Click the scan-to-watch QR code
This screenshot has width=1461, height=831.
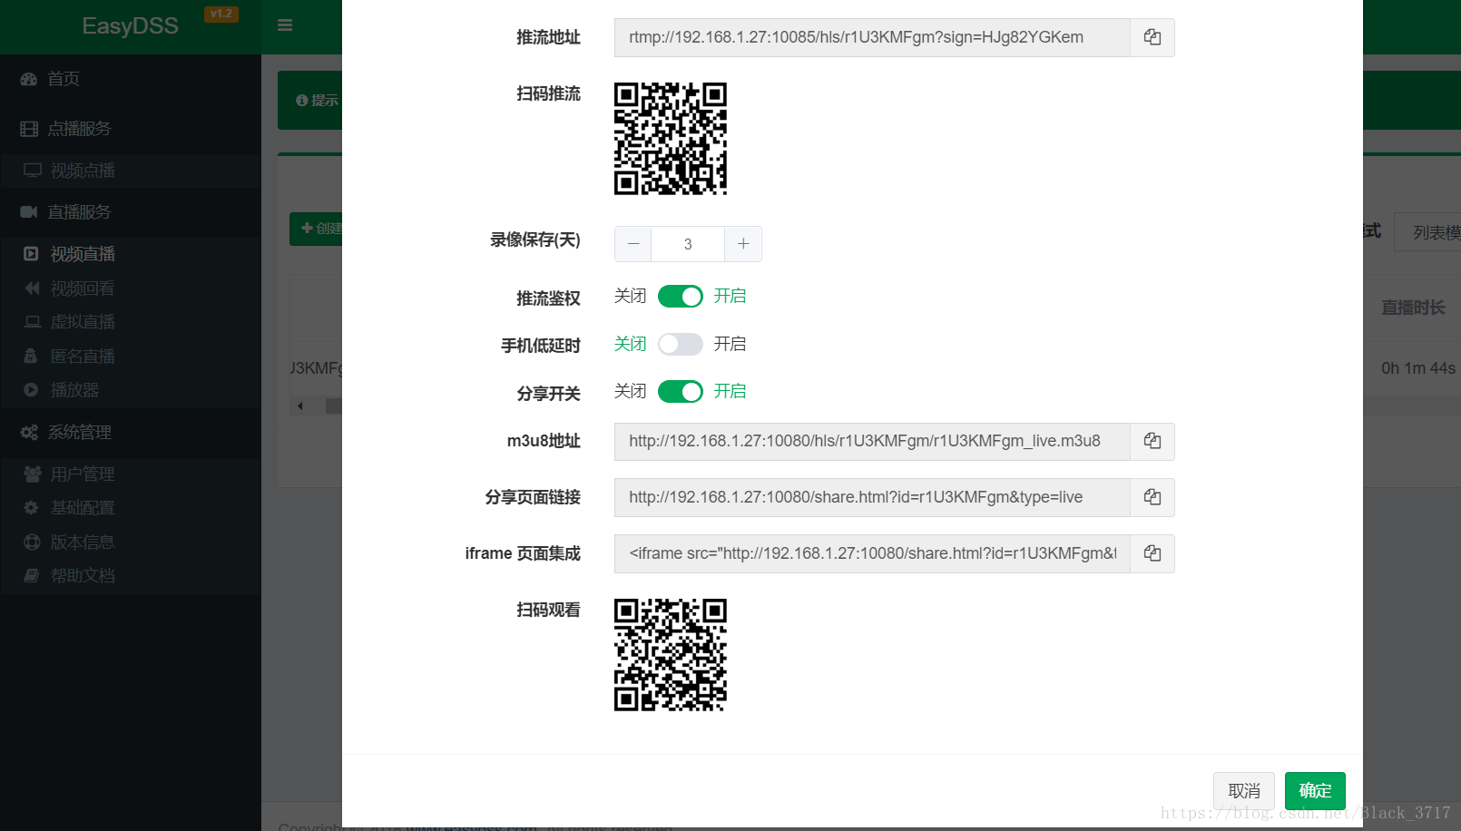point(671,655)
